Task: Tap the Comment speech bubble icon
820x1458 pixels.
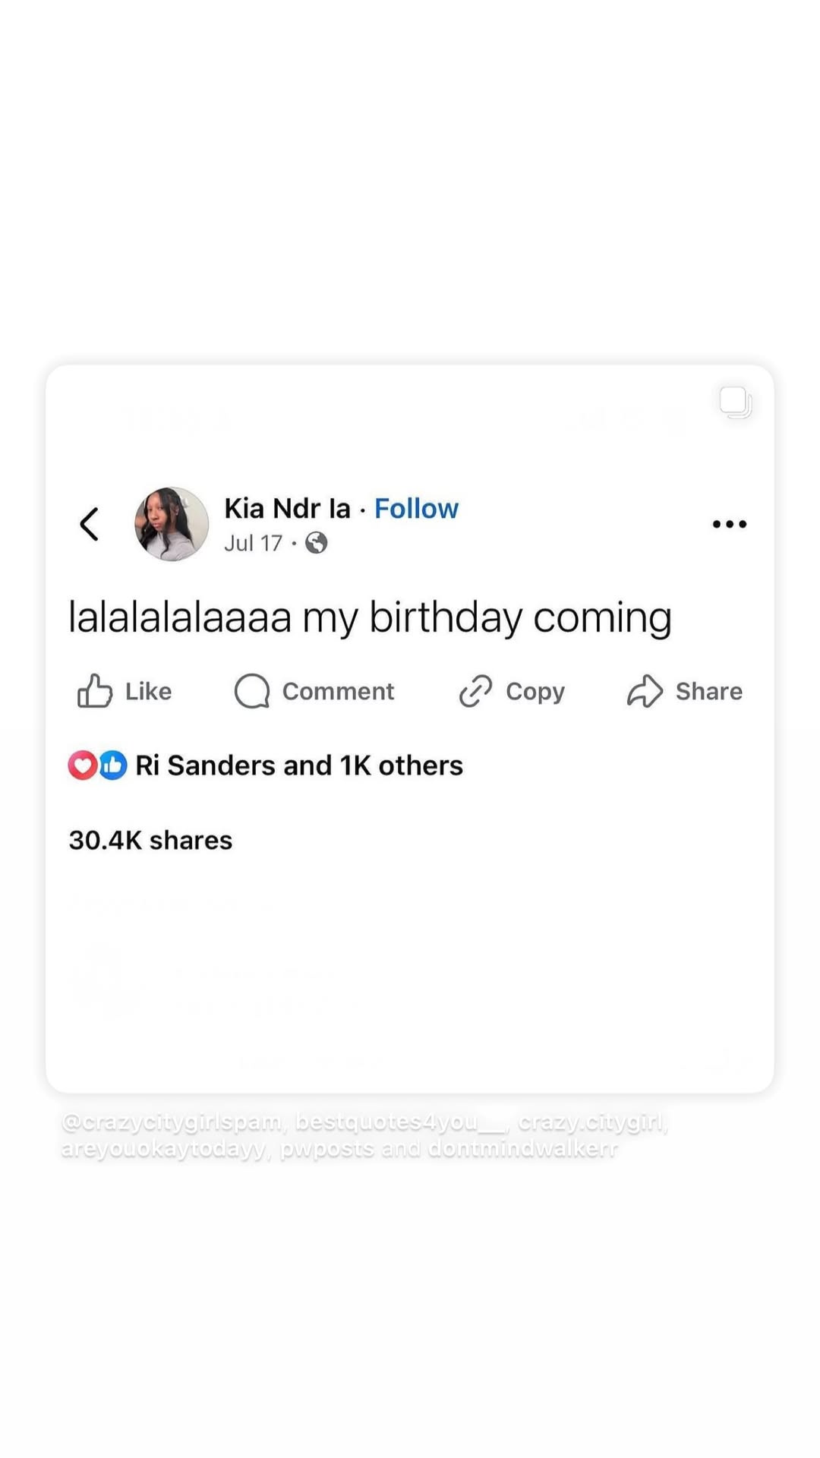Action: (x=252, y=691)
